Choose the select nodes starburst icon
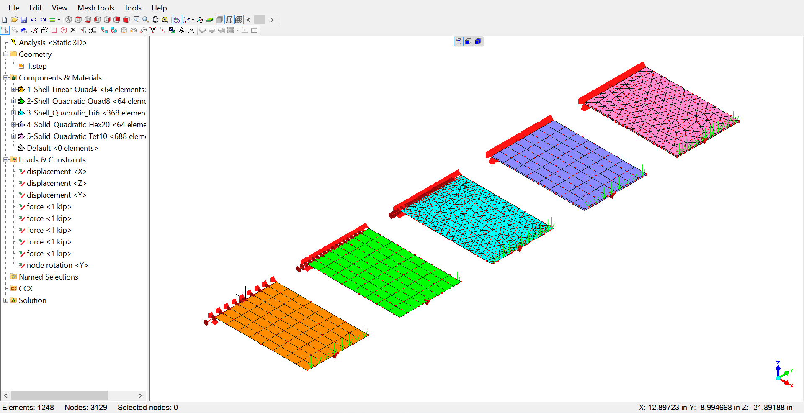804x413 pixels. point(35,30)
